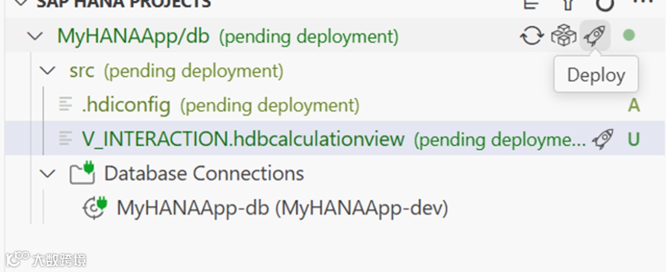
Task: Click the bind/refresh arrows icon for MyHANAApp/db
Action: click(x=532, y=36)
